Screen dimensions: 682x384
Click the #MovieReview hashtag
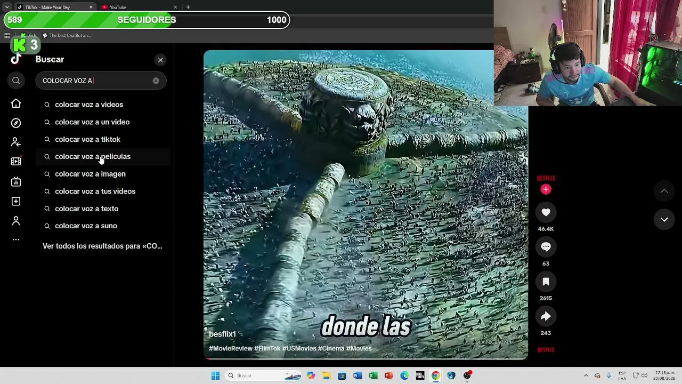pos(231,348)
